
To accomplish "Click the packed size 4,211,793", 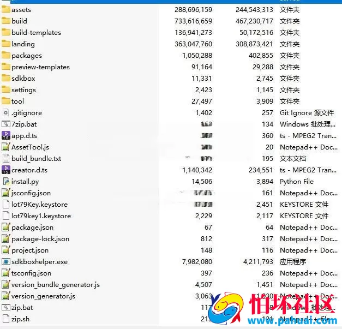I will point(258,261).
